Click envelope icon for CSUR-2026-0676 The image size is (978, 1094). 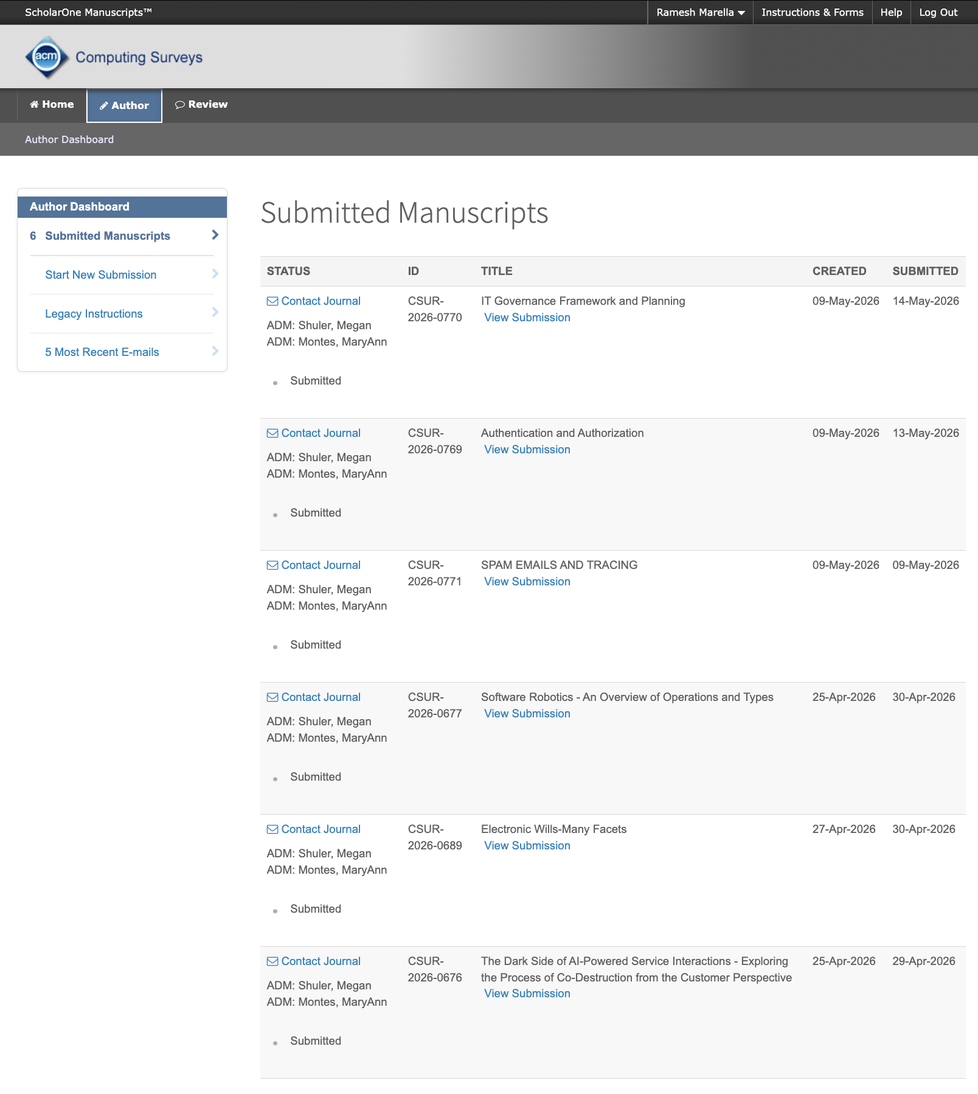[x=272, y=961]
